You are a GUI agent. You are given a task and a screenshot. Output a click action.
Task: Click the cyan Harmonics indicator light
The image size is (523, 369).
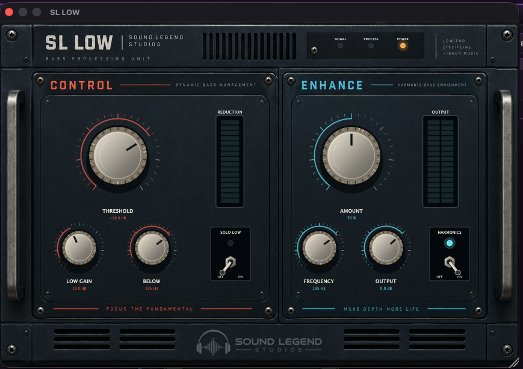450,243
